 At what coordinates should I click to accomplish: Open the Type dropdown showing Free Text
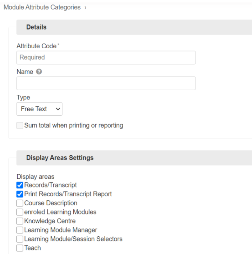[40, 109]
